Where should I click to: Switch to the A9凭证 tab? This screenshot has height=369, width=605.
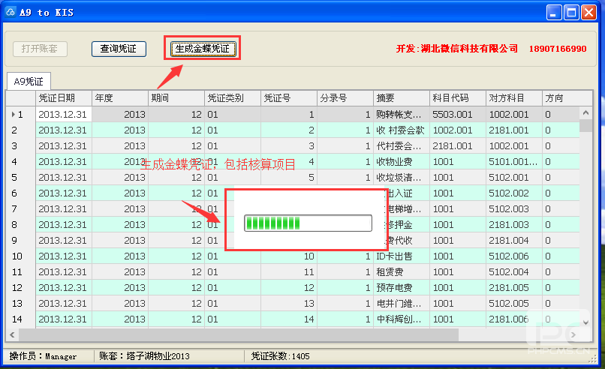(29, 81)
